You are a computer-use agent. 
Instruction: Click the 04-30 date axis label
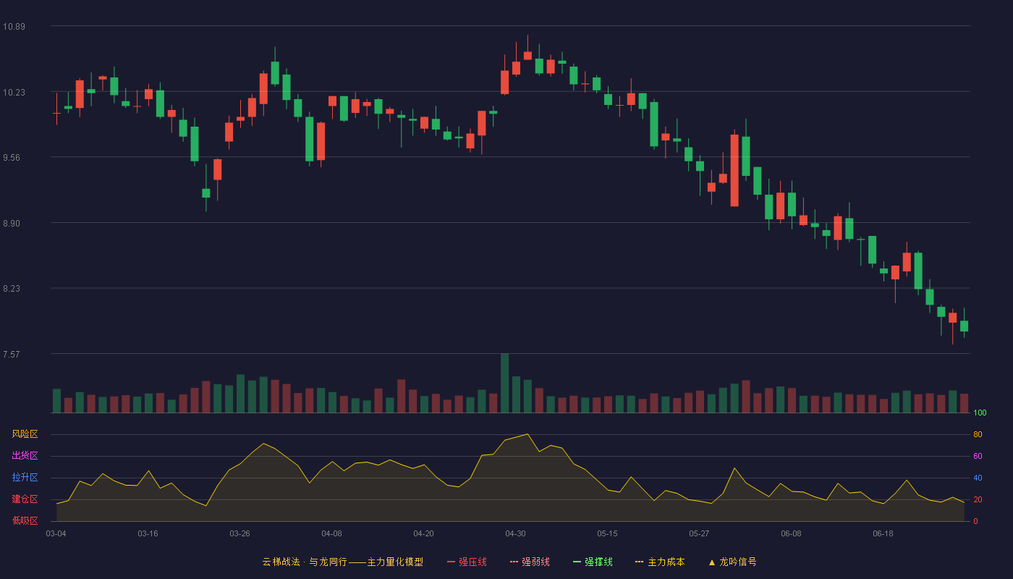click(x=516, y=533)
